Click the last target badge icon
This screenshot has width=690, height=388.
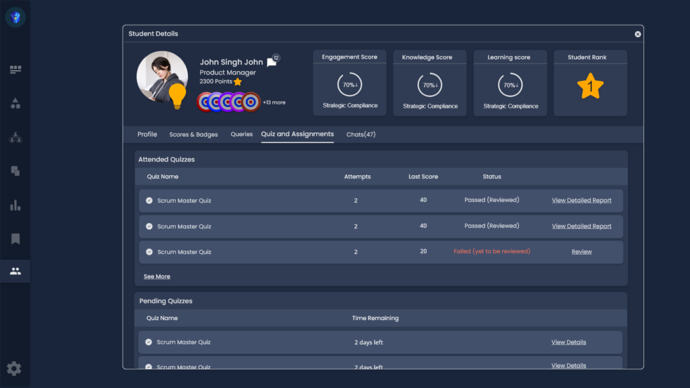(251, 102)
